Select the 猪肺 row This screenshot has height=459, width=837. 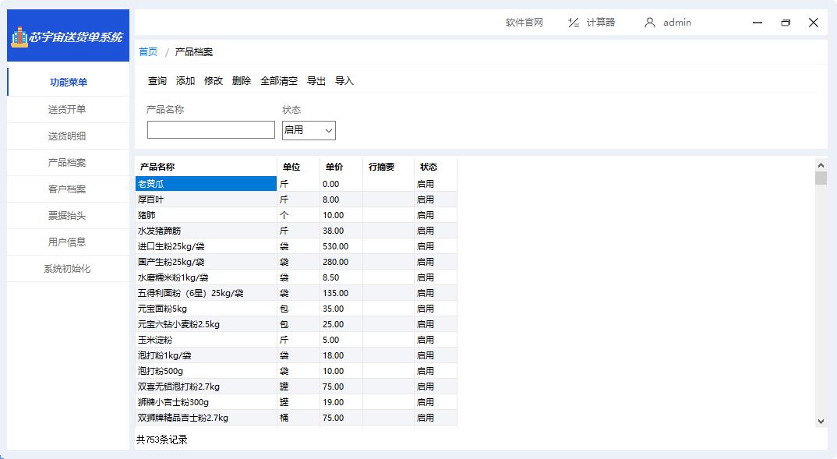[296, 215]
